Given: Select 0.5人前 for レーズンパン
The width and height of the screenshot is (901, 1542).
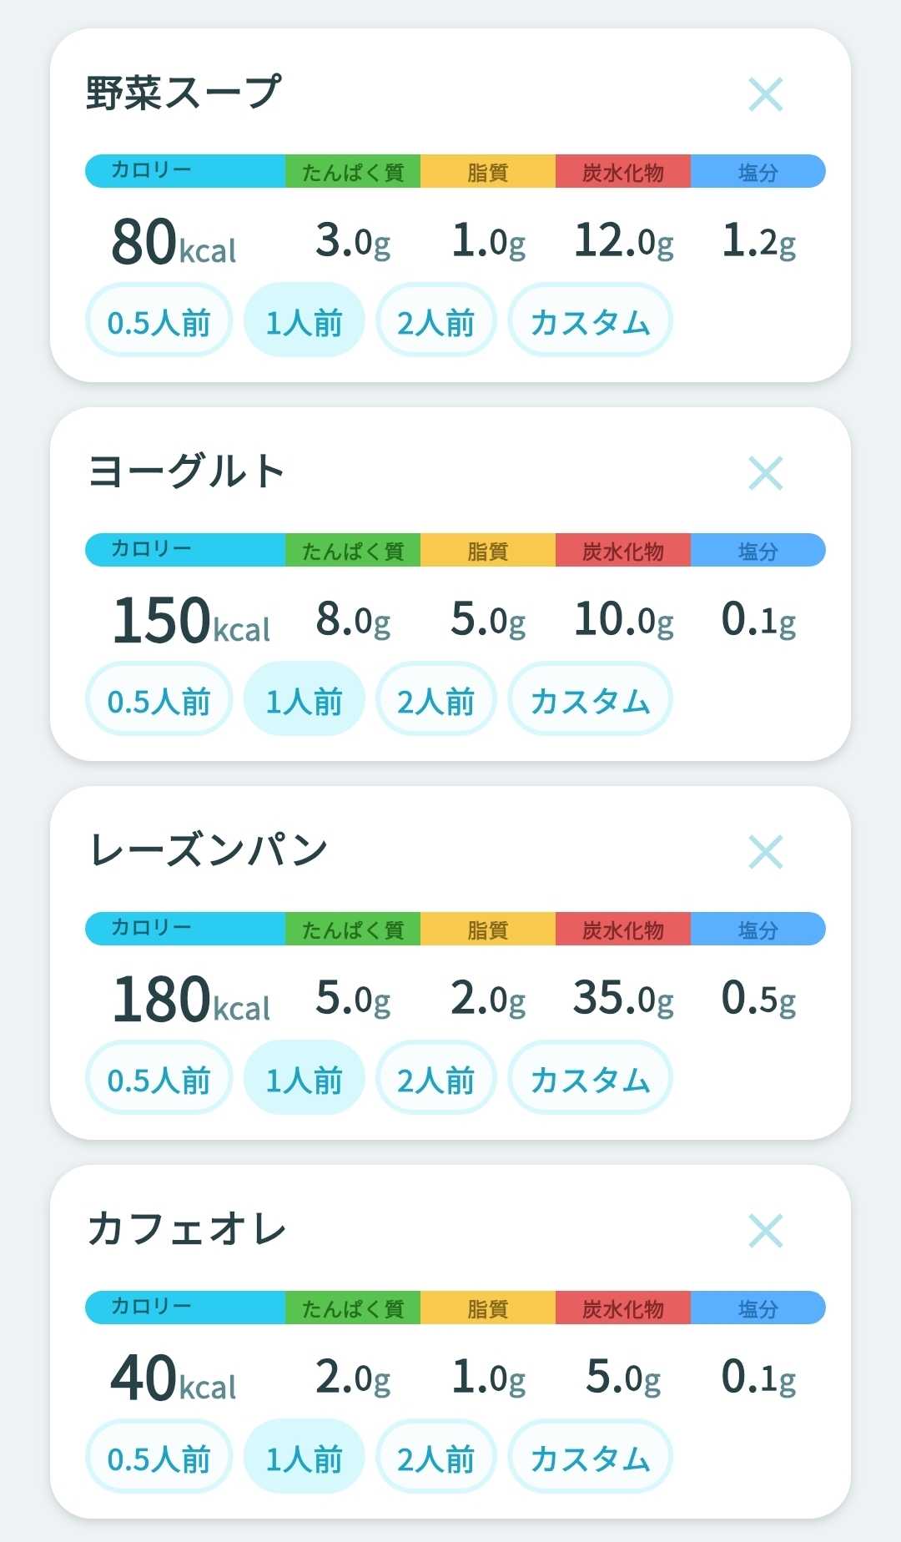Looking at the screenshot, I should click(x=159, y=1078).
